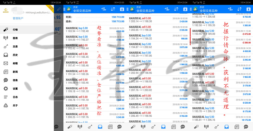The height and width of the screenshot is (131, 253).
Task: Tap chat bubble icon in third screen's bottom bar
Action: [183, 127]
